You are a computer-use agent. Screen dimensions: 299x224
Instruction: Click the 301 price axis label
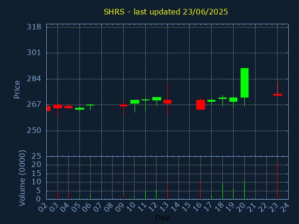point(34,53)
